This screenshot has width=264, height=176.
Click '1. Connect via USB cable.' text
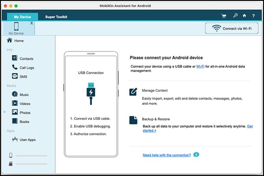click(90, 118)
